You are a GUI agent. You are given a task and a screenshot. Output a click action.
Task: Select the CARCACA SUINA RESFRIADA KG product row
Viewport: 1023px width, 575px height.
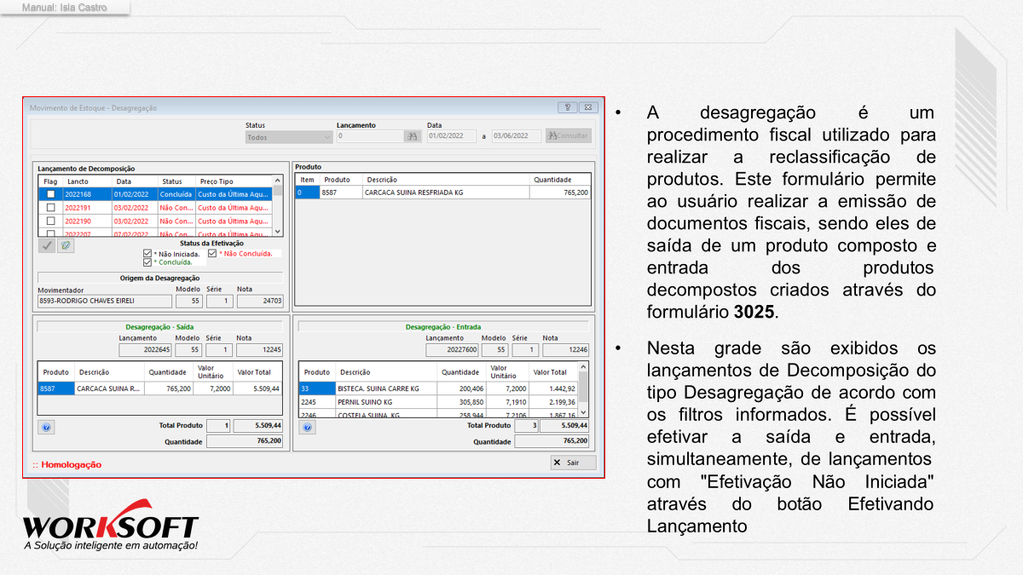442,193
